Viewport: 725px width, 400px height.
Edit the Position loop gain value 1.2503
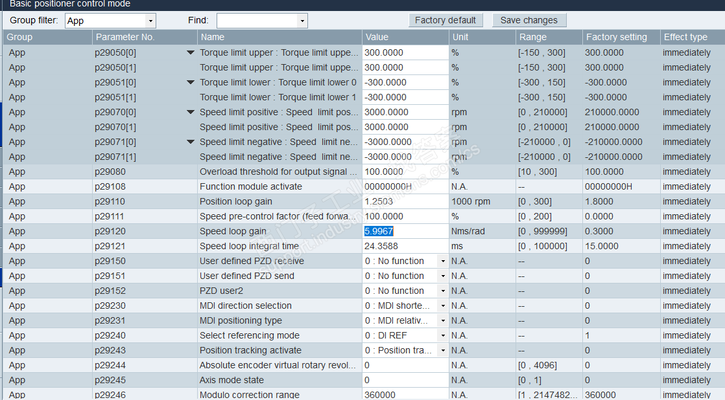[x=405, y=201]
